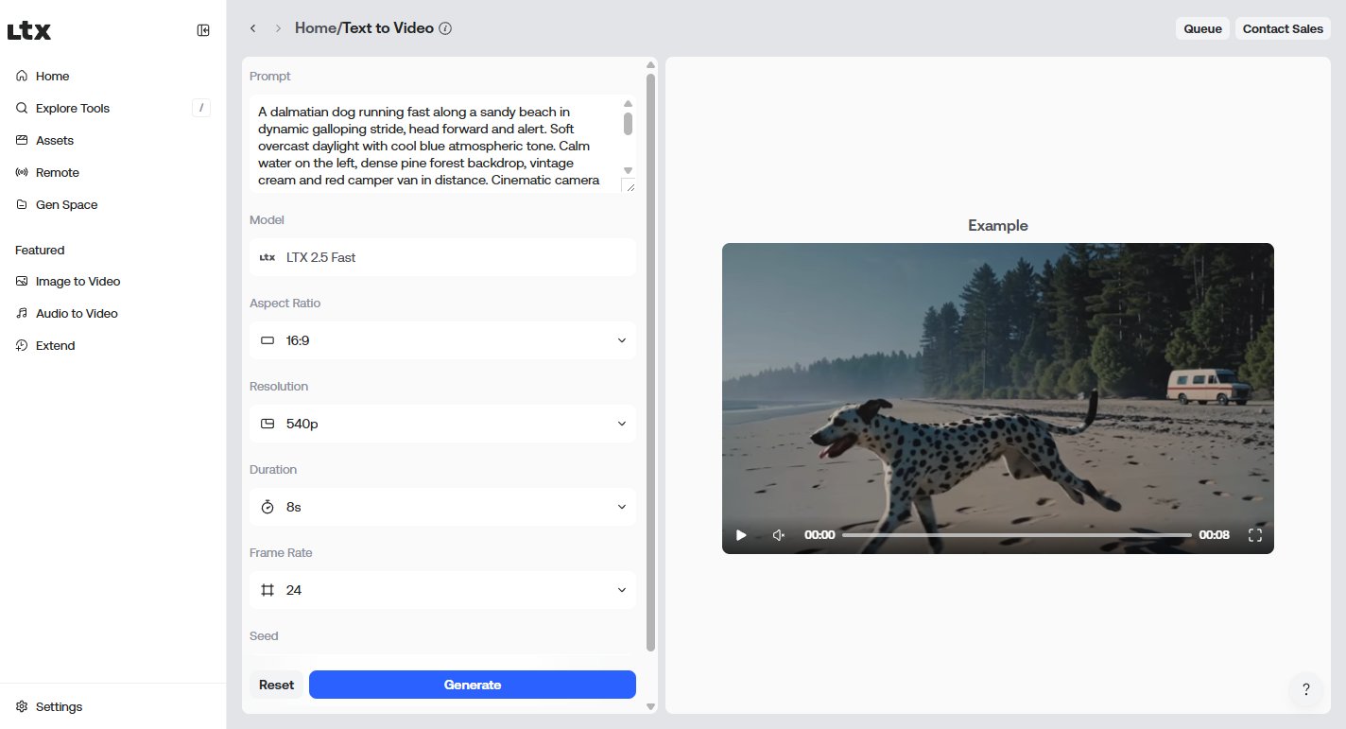
Task: Open the Duration 8s dropdown
Action: [x=442, y=507]
